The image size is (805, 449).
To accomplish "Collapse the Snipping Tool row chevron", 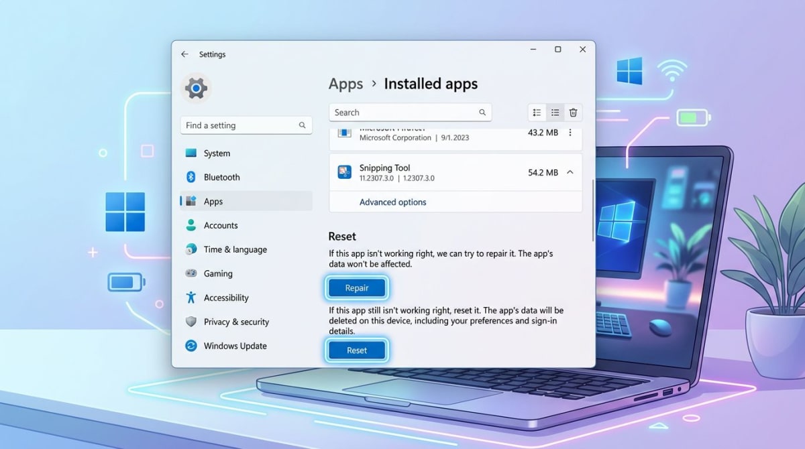I will click(x=570, y=172).
